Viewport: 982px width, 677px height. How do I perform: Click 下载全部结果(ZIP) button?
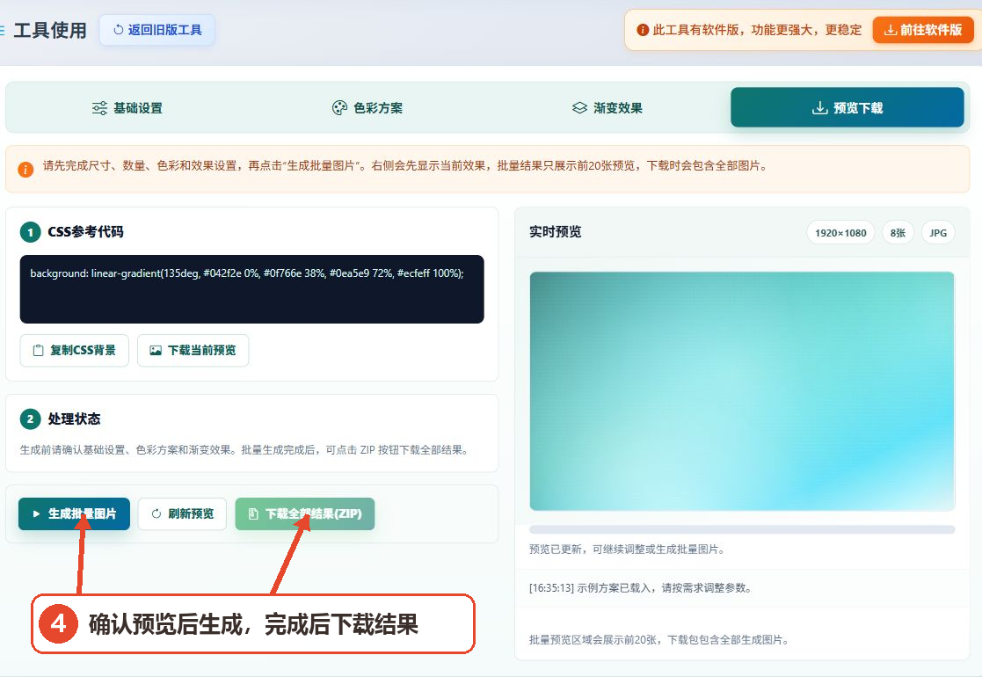point(305,513)
